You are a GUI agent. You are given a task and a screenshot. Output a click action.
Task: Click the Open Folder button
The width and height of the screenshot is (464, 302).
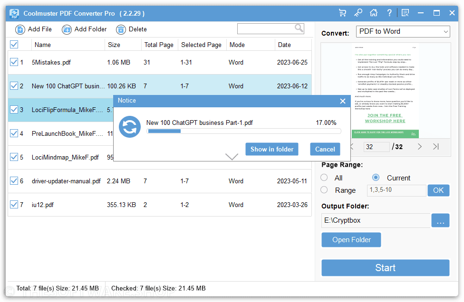point(351,240)
